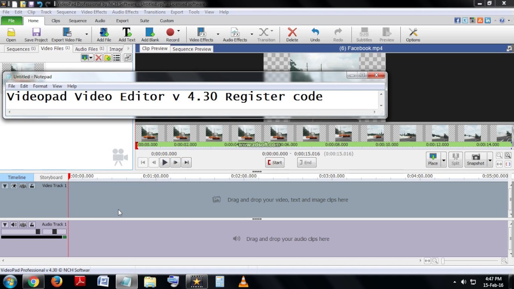This screenshot has width=514, height=289.
Task: Open the Audio Files bin tab
Action: 89,49
